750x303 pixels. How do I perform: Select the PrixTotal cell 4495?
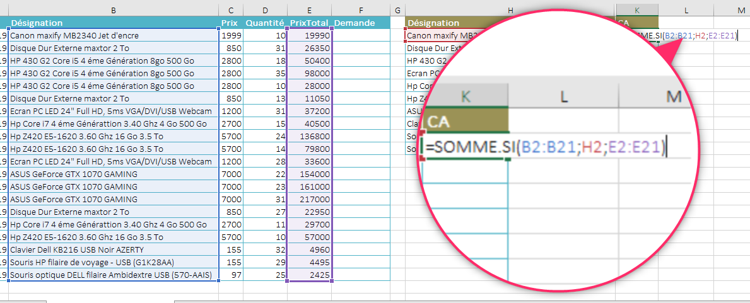click(310, 263)
